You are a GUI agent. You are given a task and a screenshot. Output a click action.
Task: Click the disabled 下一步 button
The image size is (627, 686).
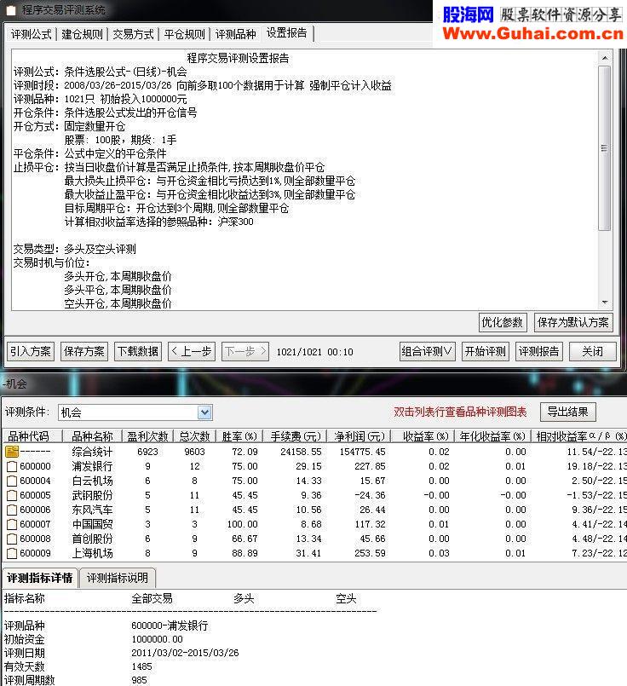pyautogui.click(x=245, y=351)
